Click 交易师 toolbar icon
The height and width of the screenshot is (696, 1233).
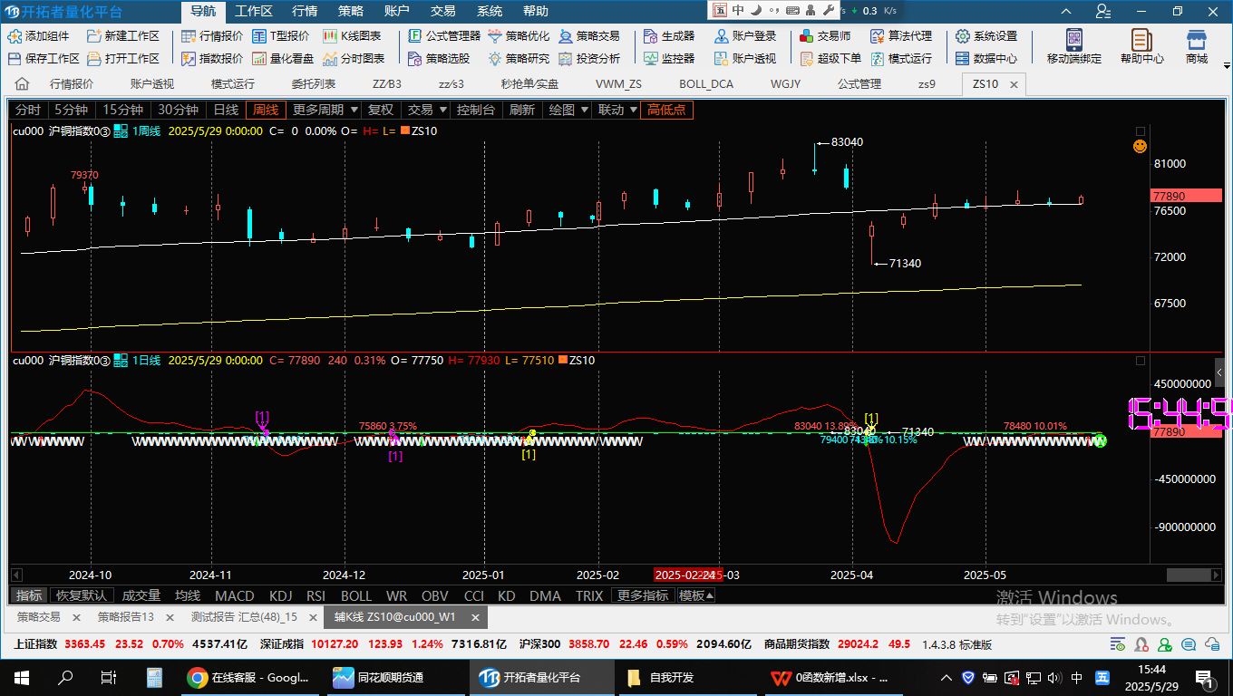click(807, 36)
